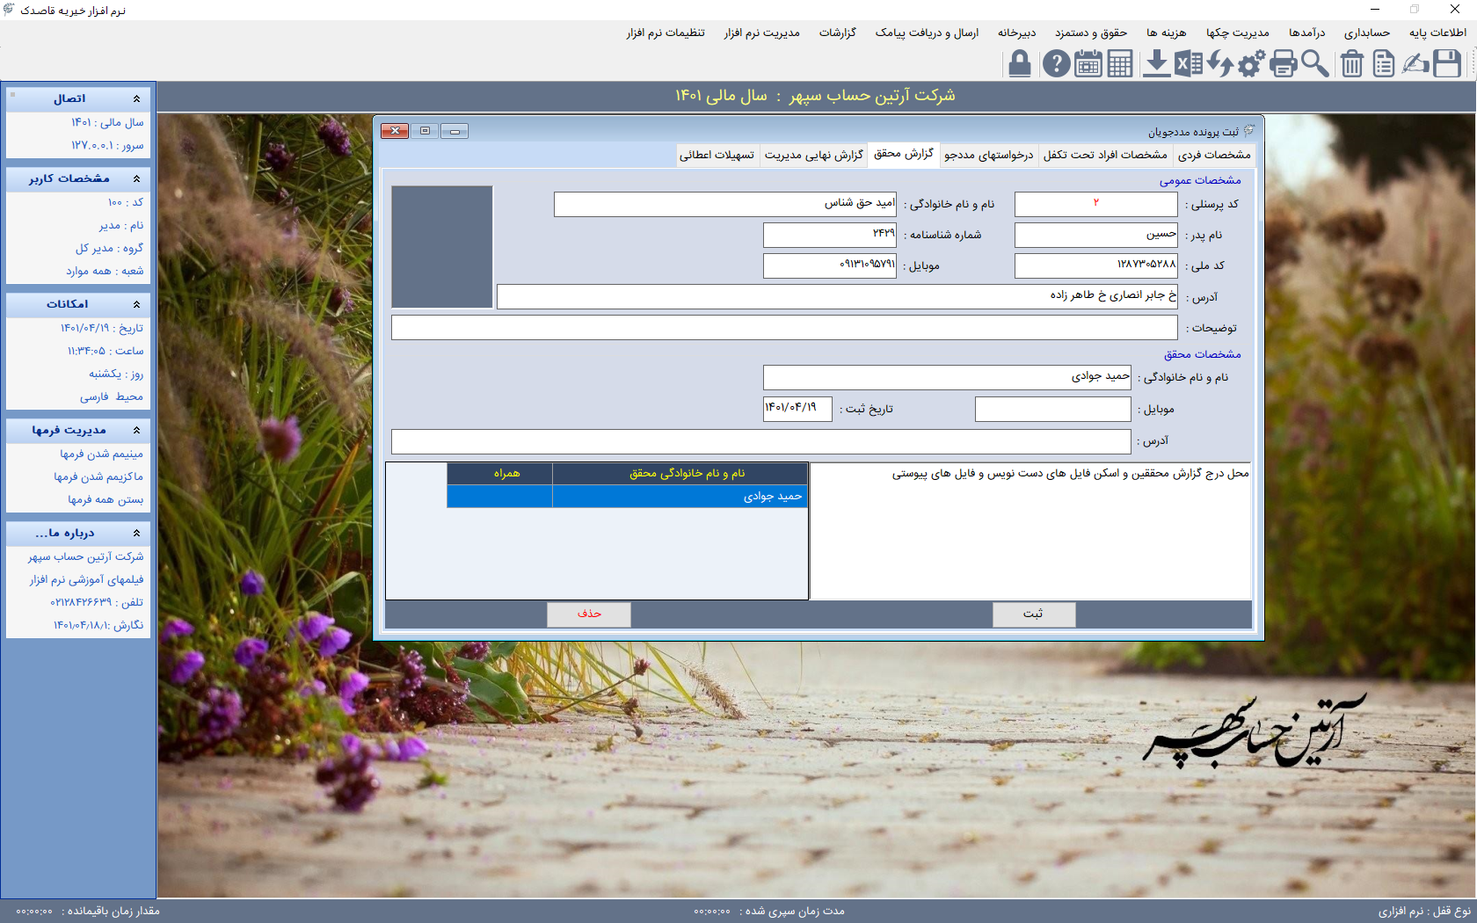Launch the calculator toolbar icon

tap(1120, 64)
